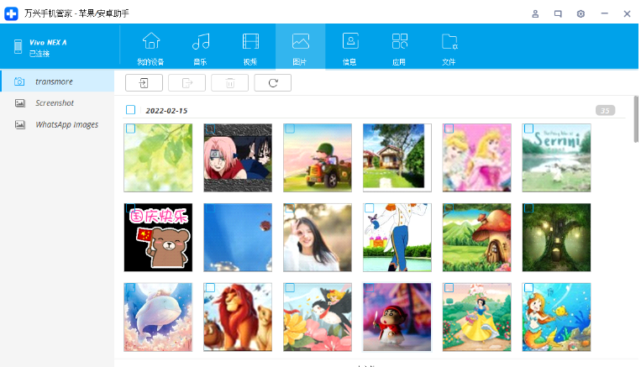641x367 pixels.
Task: Tick the 2022-02-15 date group checkbox
Action: (130, 110)
